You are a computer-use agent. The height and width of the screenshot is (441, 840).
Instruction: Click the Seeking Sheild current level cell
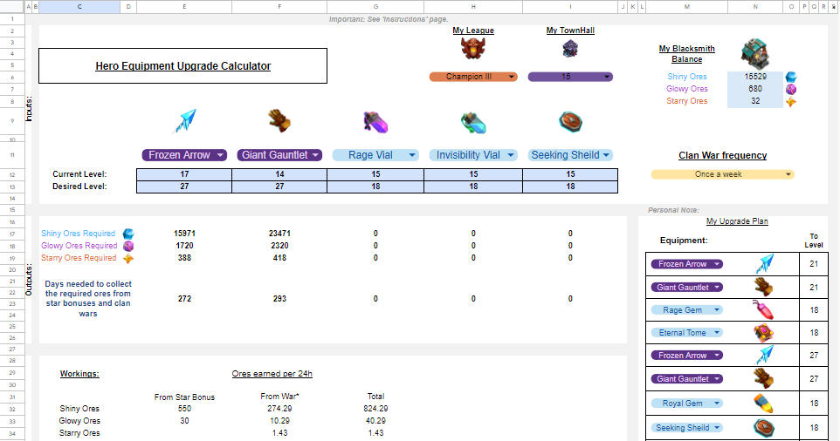click(x=570, y=174)
